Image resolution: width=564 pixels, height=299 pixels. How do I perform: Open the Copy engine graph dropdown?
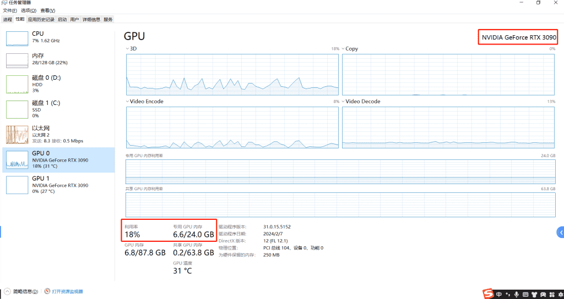(343, 49)
